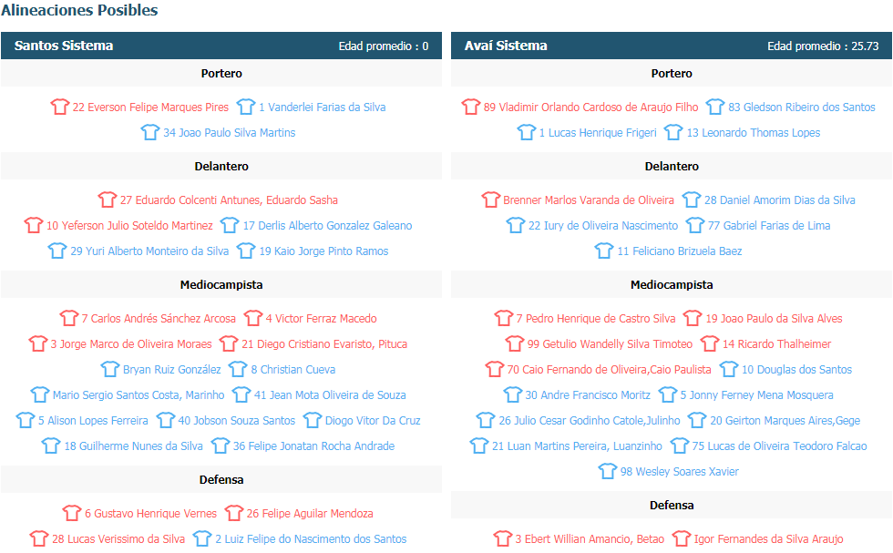Image resolution: width=893 pixels, height=553 pixels.
Task: Select Brenner Marlos Varanda de Oliveira
Action: pyautogui.click(x=589, y=200)
